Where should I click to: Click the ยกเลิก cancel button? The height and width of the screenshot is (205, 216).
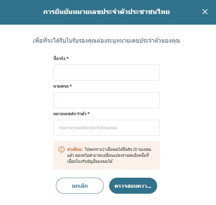(x=80, y=186)
